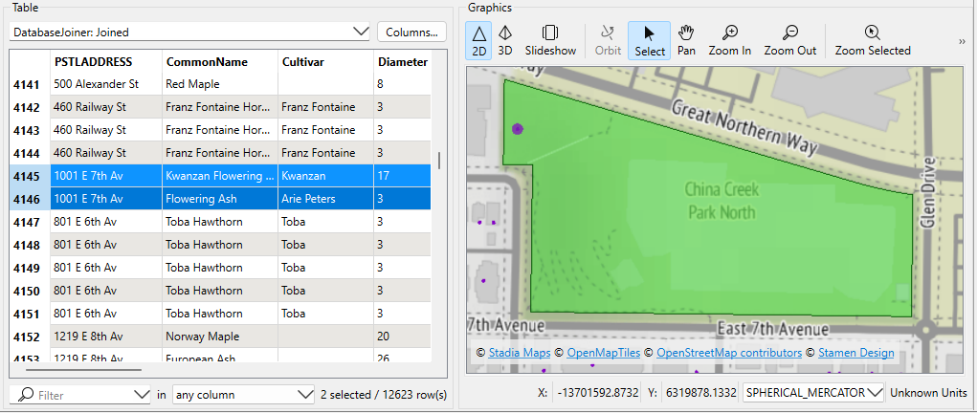Screen dimensions: 977x413
Task: Open the 'any column' filter dropdown
Action: click(243, 394)
